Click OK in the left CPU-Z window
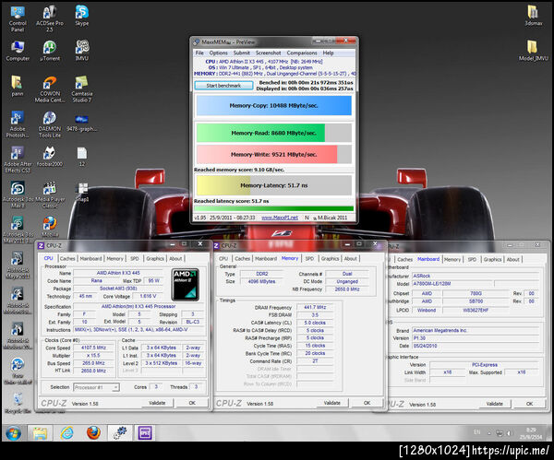554x460 pixels. (x=192, y=403)
